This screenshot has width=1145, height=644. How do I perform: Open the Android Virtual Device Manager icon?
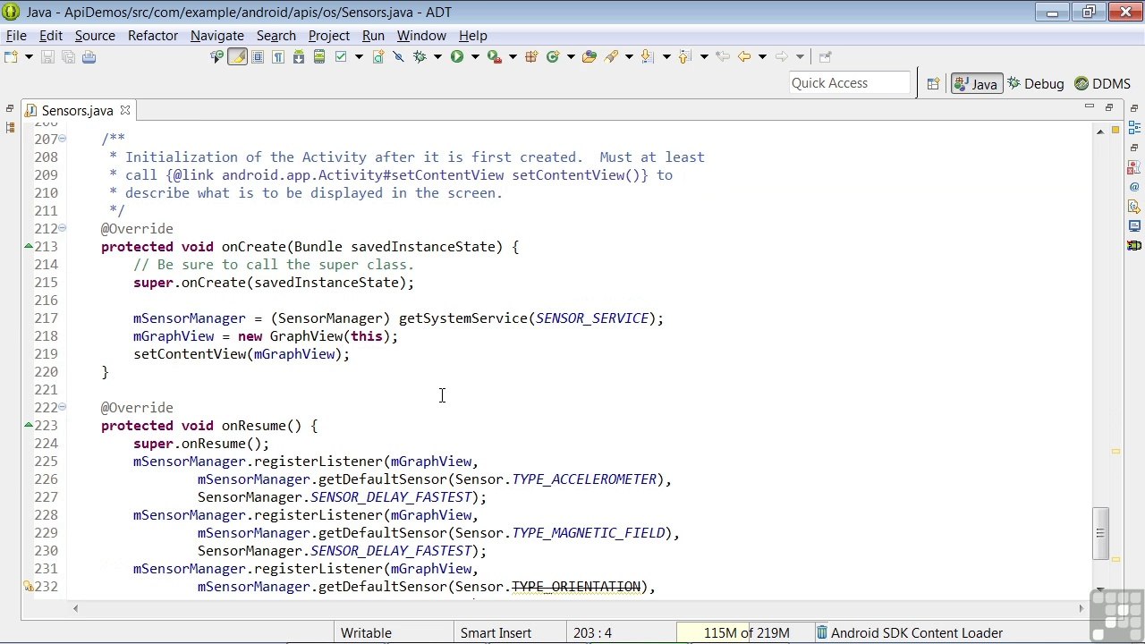pyautogui.click(x=318, y=56)
